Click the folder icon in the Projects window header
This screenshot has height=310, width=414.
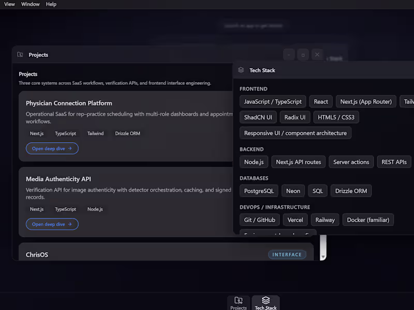click(20, 55)
